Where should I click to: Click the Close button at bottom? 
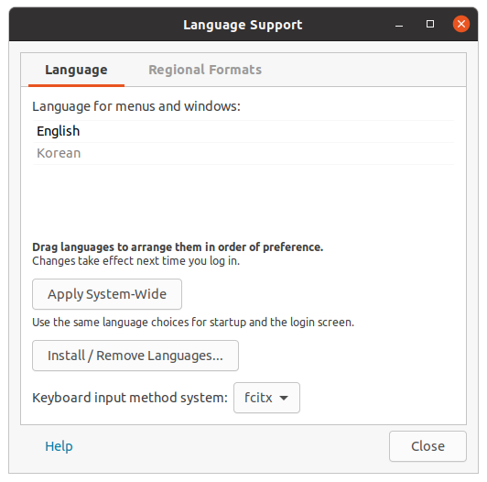tap(427, 446)
